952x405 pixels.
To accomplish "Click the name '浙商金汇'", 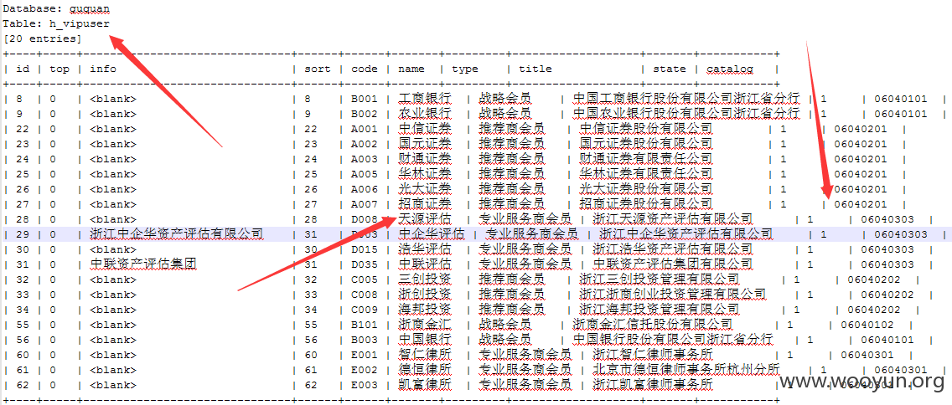I will point(425,325).
